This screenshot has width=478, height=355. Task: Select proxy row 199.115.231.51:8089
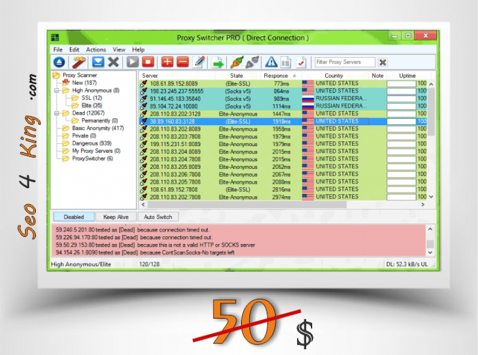pyautogui.click(x=283, y=145)
